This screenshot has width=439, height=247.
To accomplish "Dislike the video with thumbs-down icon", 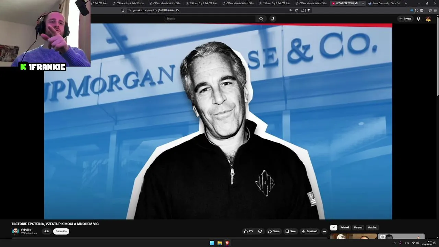I will (260, 231).
